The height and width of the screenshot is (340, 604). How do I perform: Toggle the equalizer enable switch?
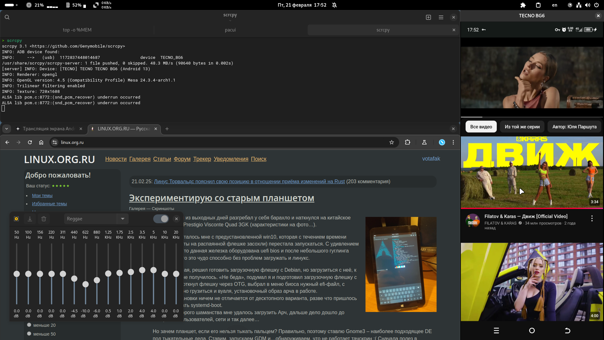161,219
